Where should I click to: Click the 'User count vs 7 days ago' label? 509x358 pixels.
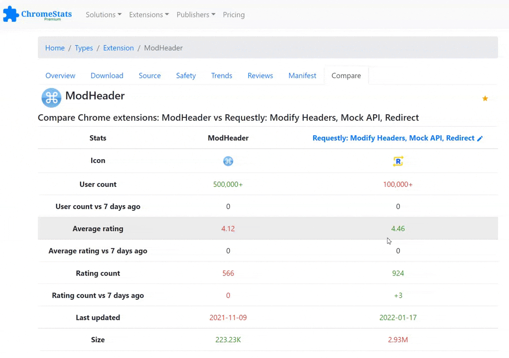coord(98,206)
